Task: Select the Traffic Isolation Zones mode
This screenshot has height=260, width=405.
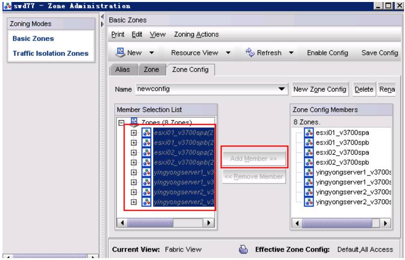Action: point(50,53)
